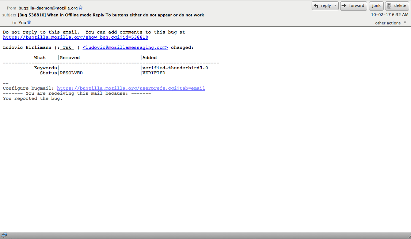Screen dimensions: 411x239
Task: Toggle star next to bugzilla-daemon sender address
Action: point(81,8)
